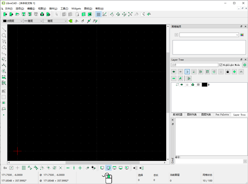248x184 pixels.
Task: Click the Remove Layer minus icon
Action: tap(174, 78)
